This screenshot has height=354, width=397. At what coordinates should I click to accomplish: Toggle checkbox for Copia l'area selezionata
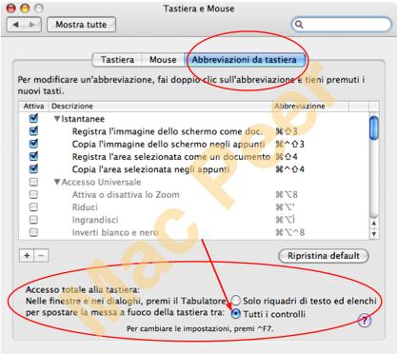coord(33,168)
